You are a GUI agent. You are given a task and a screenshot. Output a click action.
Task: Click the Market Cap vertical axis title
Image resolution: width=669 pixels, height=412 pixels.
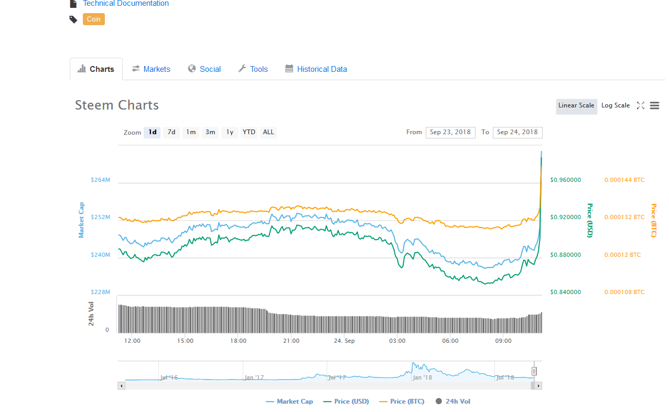pos(81,220)
